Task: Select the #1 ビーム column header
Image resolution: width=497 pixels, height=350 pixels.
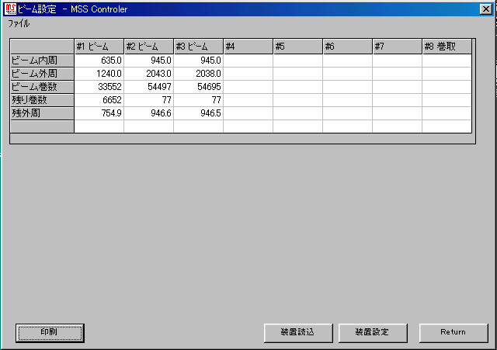Action: click(x=99, y=47)
